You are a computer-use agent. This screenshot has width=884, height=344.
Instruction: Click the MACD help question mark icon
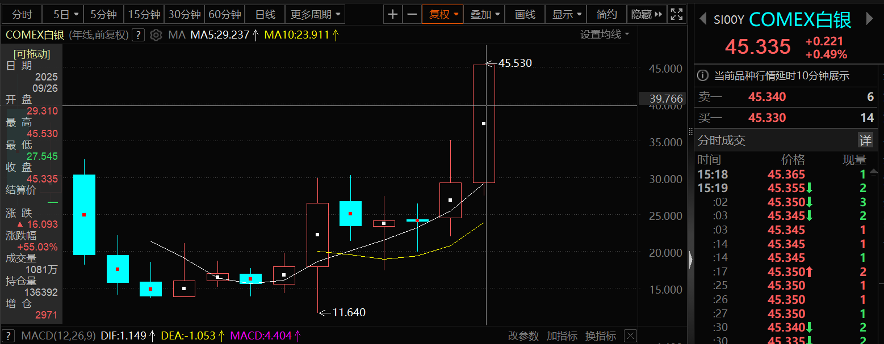(x=9, y=336)
